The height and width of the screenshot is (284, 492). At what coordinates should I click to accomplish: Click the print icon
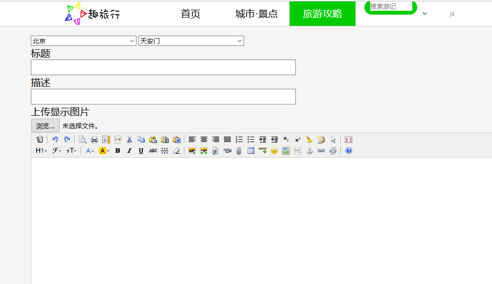click(94, 140)
